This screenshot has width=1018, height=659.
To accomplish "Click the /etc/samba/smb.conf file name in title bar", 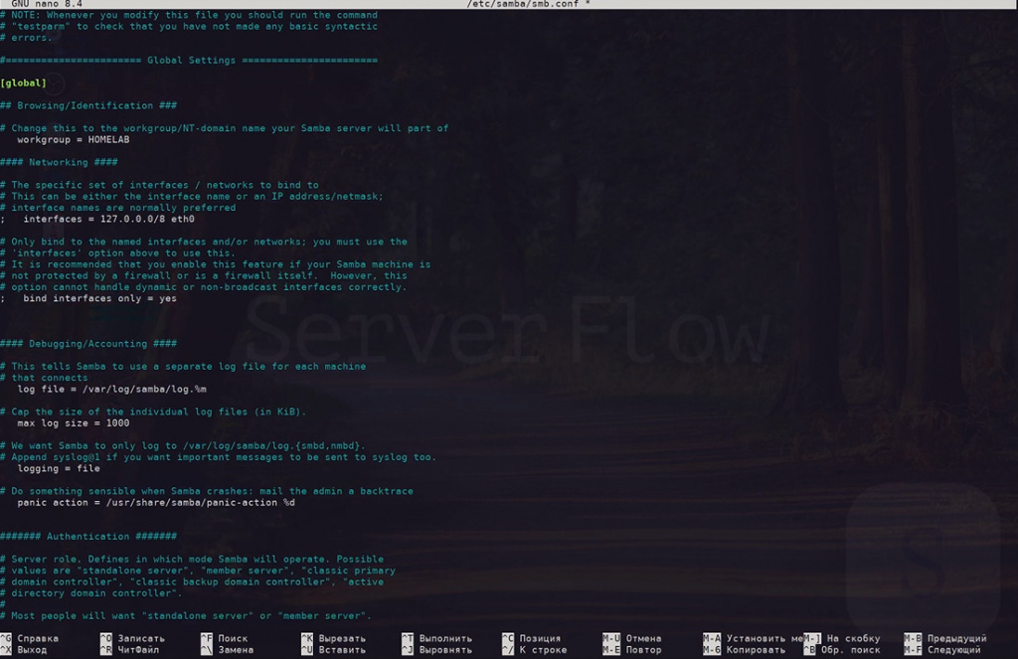I will pyautogui.click(x=526, y=5).
